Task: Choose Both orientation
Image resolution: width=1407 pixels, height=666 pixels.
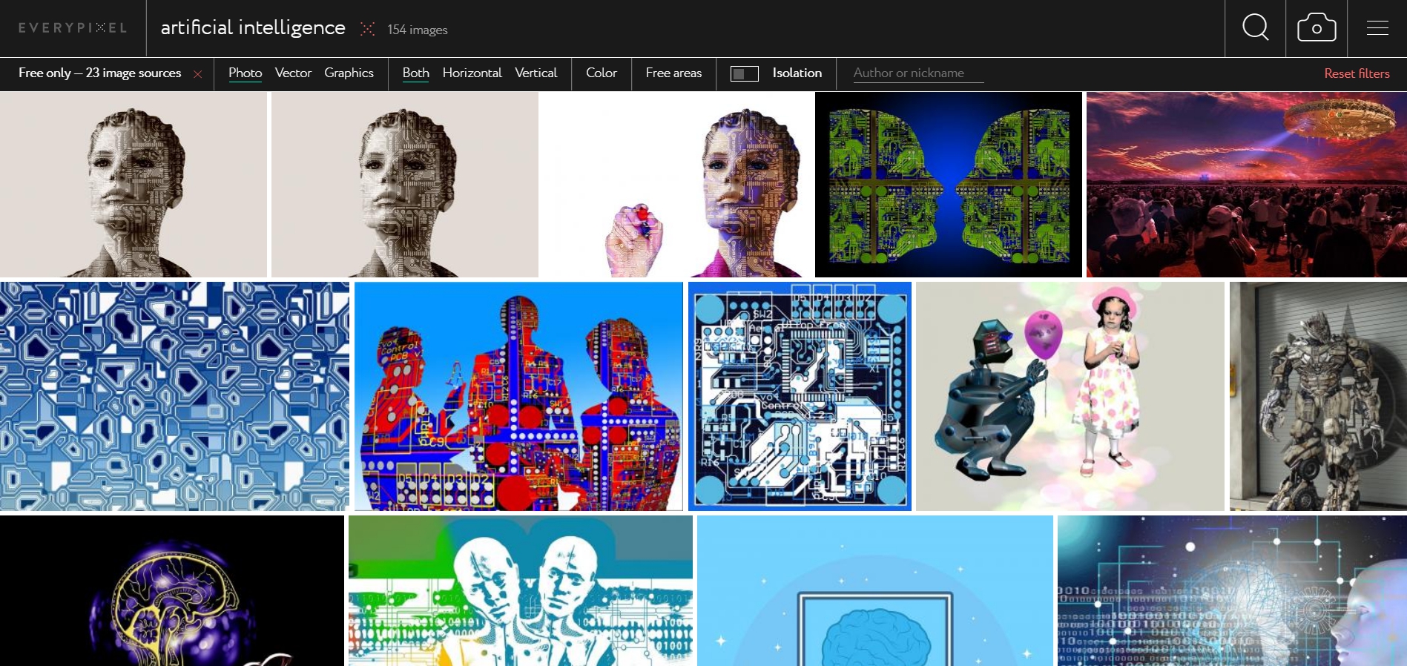Action: [x=415, y=73]
